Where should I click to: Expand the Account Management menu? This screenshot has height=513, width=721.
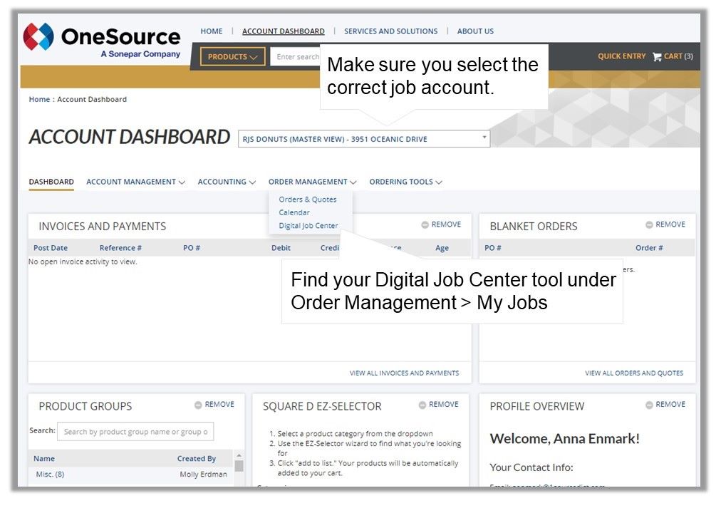135,182
